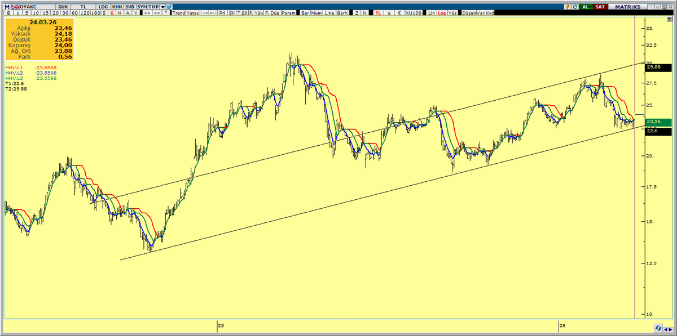Open the Param settings button
Viewport: 677px width, 336px height.
pyautogui.click(x=288, y=13)
